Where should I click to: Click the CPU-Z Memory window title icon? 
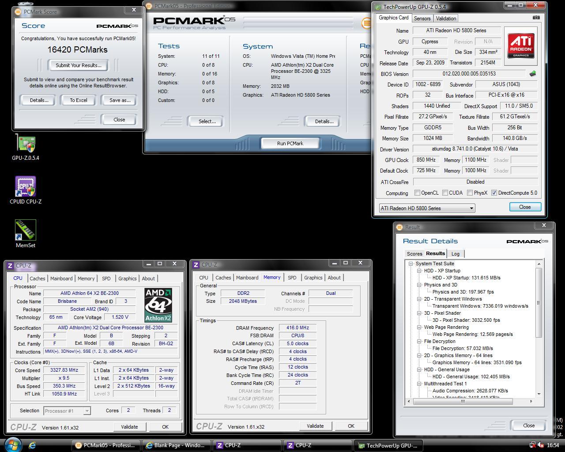click(x=196, y=265)
